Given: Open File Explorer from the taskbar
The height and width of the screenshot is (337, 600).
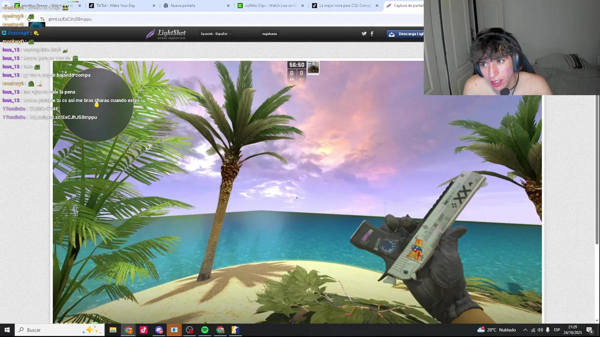Looking at the screenshot, I should [113, 330].
